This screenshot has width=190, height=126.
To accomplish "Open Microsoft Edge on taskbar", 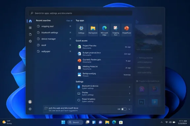I will 114,122.
